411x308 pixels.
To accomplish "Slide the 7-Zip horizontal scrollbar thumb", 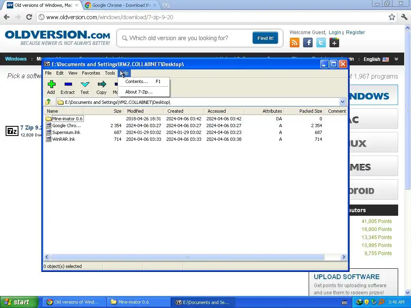I will coord(187,257).
